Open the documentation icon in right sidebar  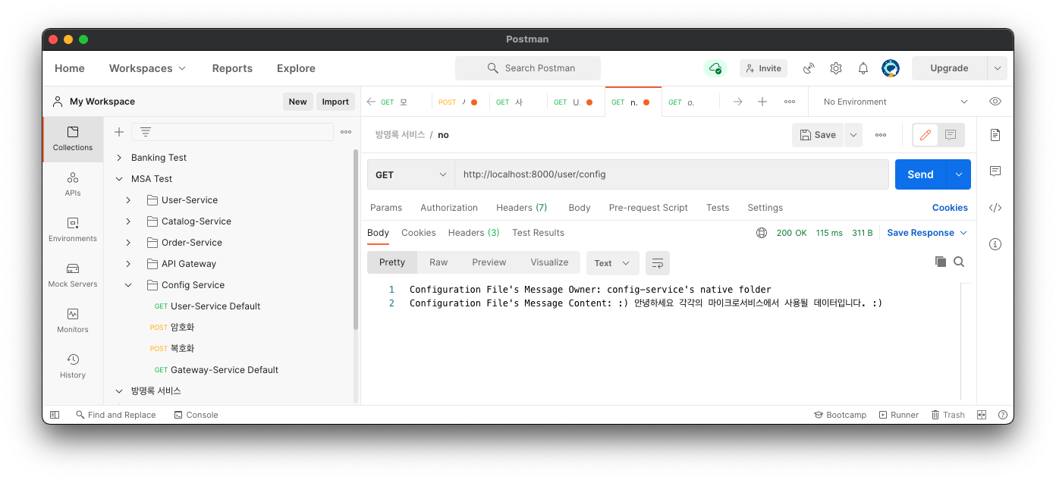coord(995,135)
